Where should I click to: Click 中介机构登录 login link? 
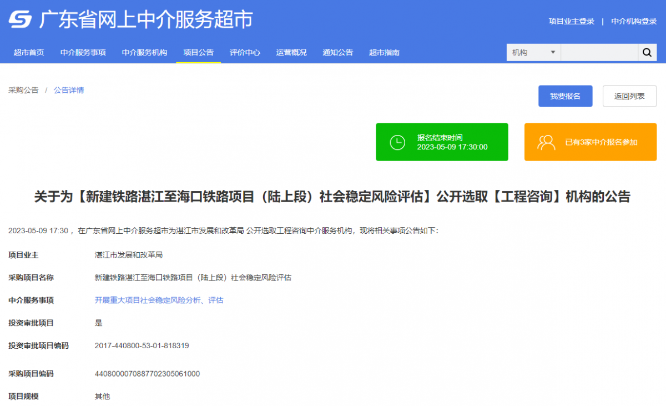(634, 21)
